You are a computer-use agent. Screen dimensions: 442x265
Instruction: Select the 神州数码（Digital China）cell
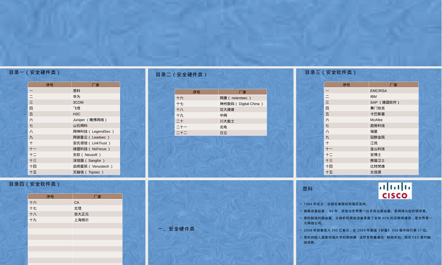pyautogui.click(x=242, y=104)
